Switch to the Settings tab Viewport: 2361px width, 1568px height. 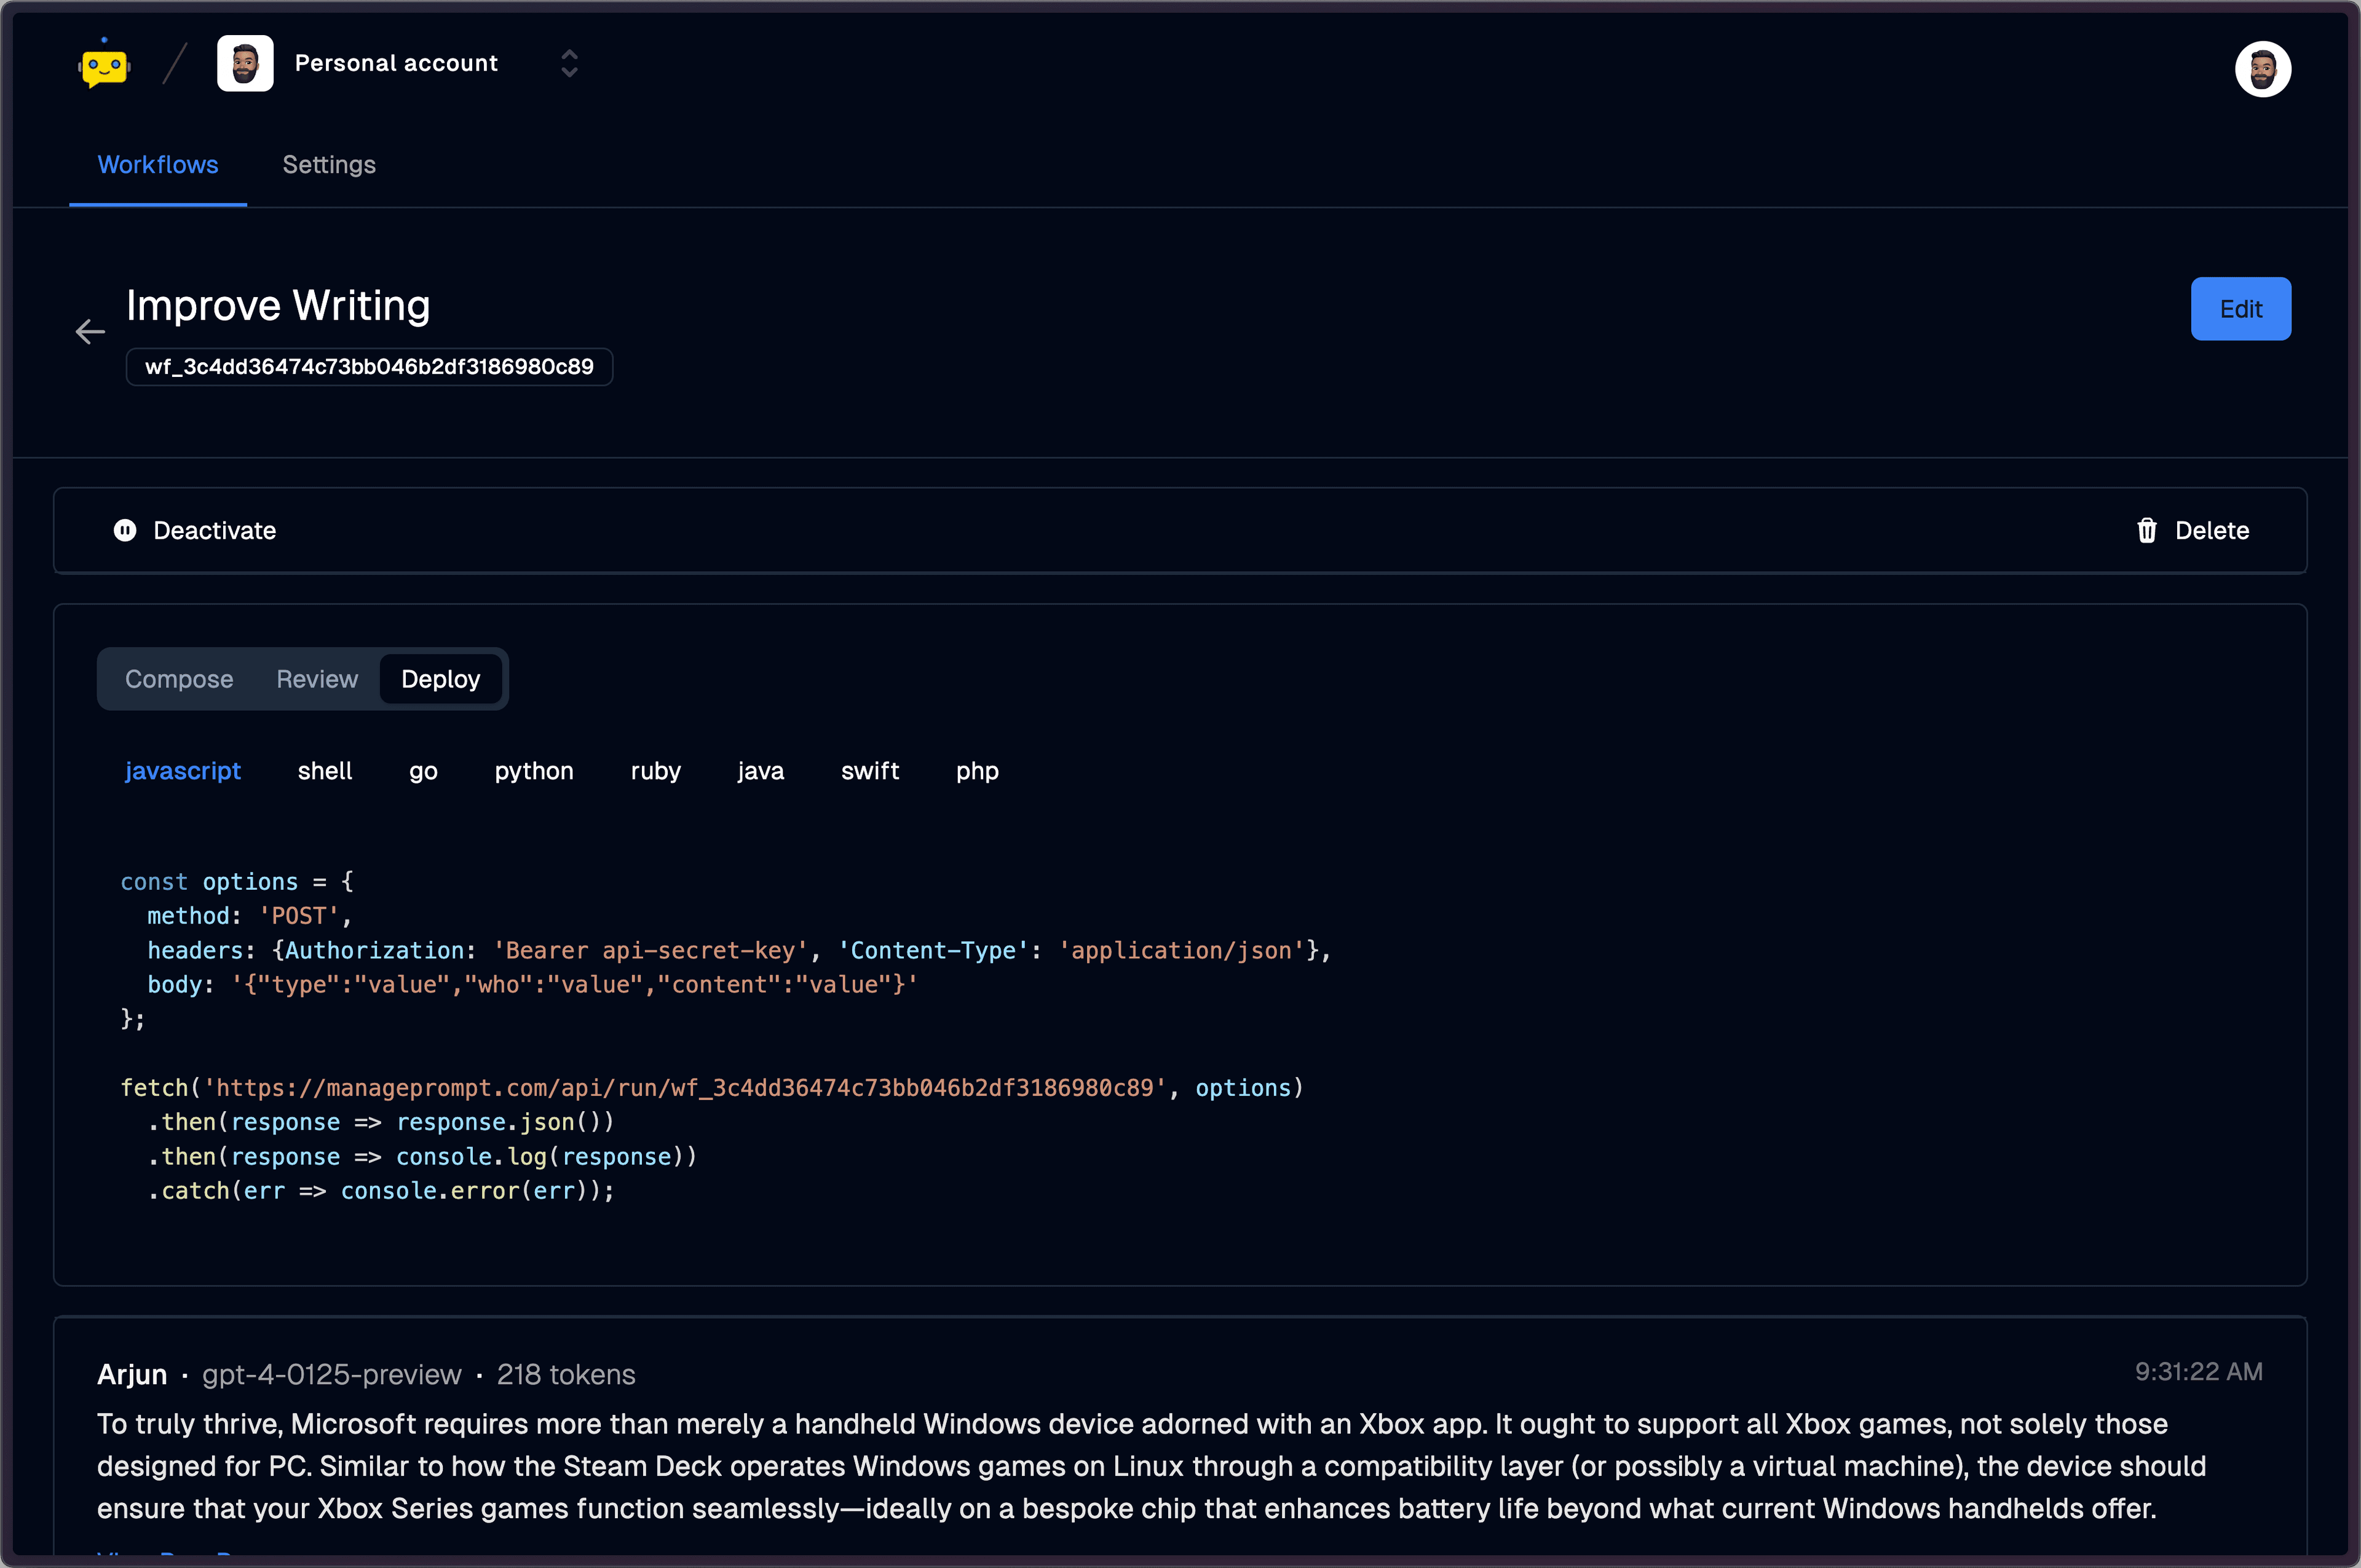(x=329, y=165)
